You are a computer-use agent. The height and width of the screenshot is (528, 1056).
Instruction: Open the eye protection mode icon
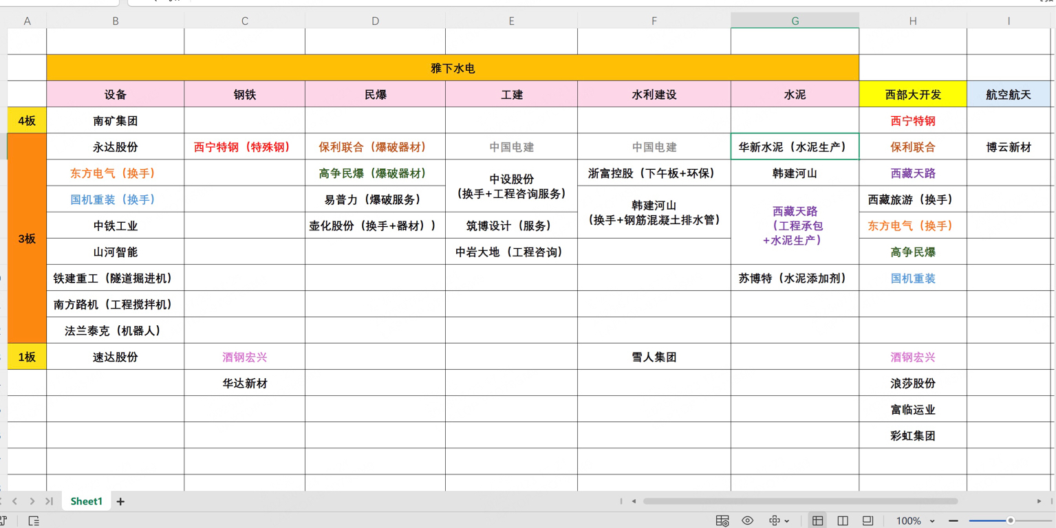tap(748, 521)
